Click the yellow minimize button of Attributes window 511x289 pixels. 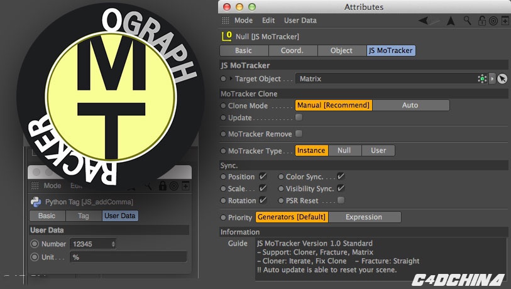click(x=239, y=7)
